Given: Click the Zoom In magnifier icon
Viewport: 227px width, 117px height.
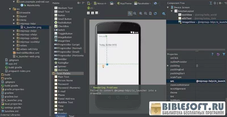Looking at the screenshot, I should (140, 13).
